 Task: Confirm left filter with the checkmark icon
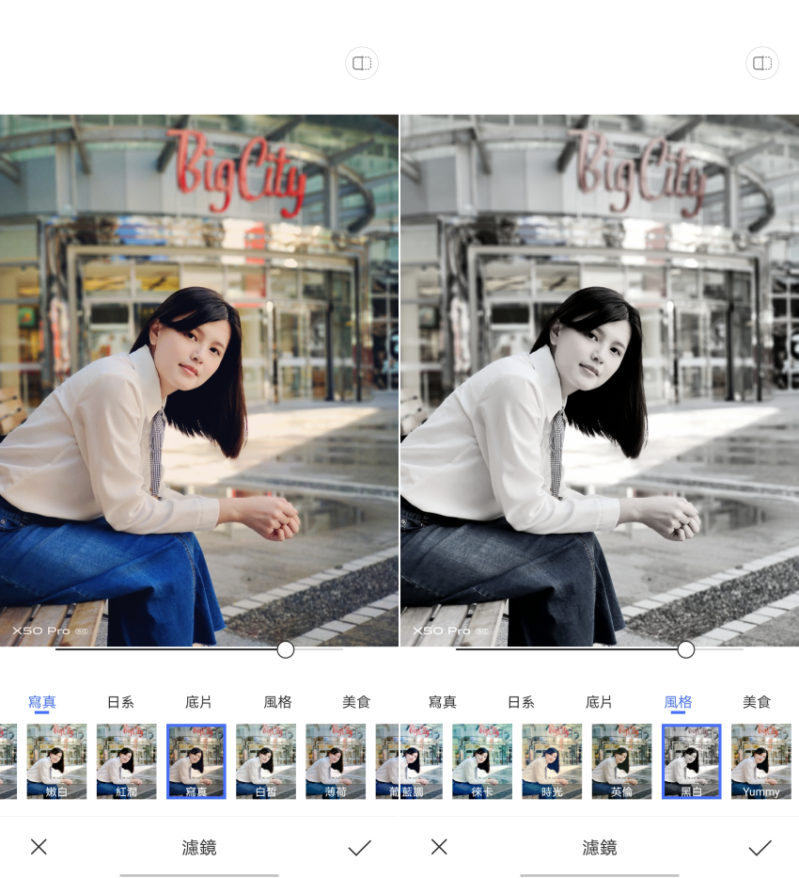pos(359,847)
